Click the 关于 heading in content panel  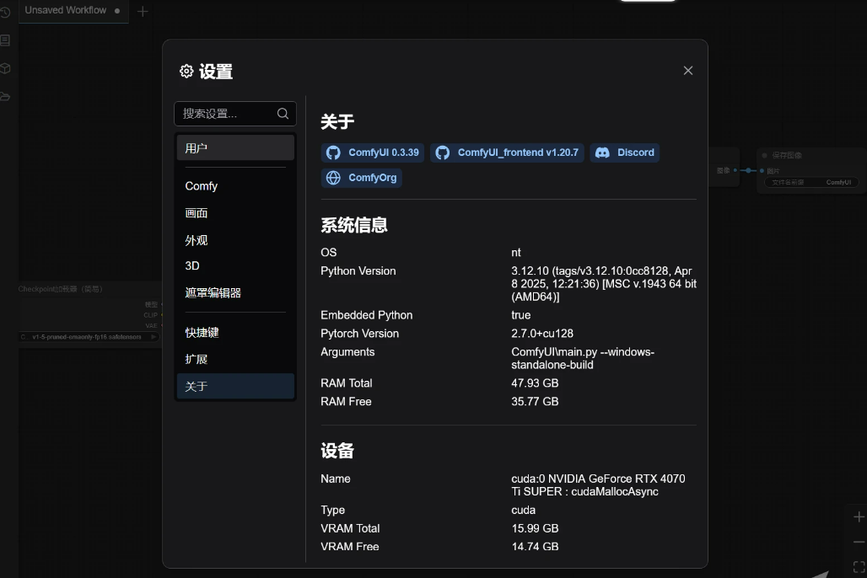(x=337, y=121)
